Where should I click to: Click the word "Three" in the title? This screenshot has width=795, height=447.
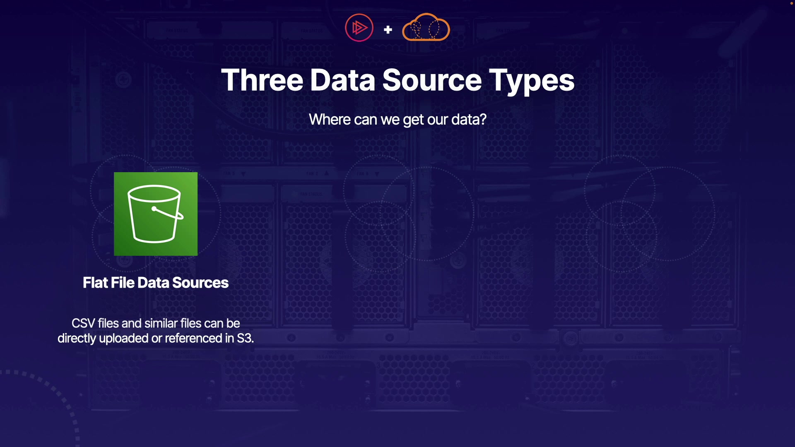[x=262, y=80]
